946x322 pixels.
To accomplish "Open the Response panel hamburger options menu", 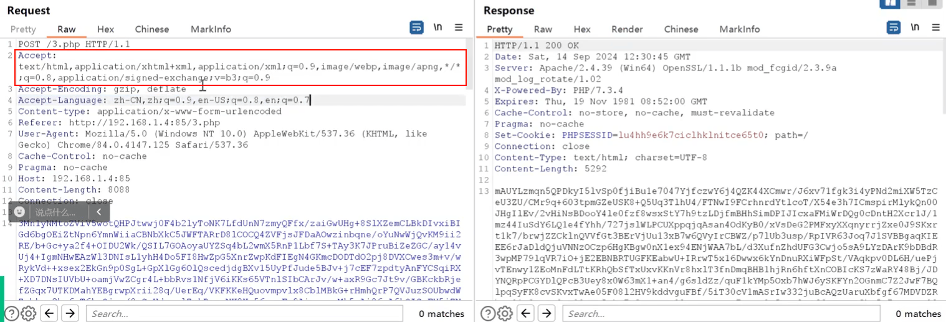I will [935, 27].
